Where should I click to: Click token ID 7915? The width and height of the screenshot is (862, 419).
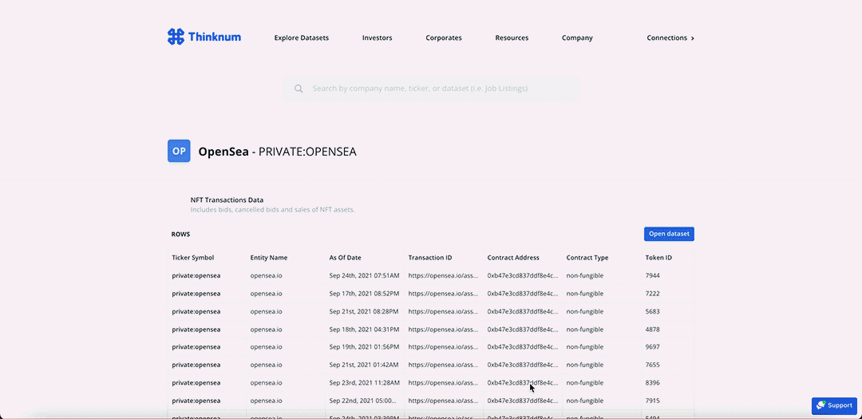[x=653, y=401]
